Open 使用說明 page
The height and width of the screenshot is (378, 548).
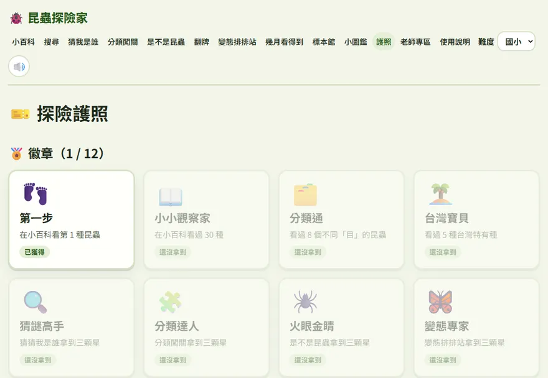tap(455, 42)
